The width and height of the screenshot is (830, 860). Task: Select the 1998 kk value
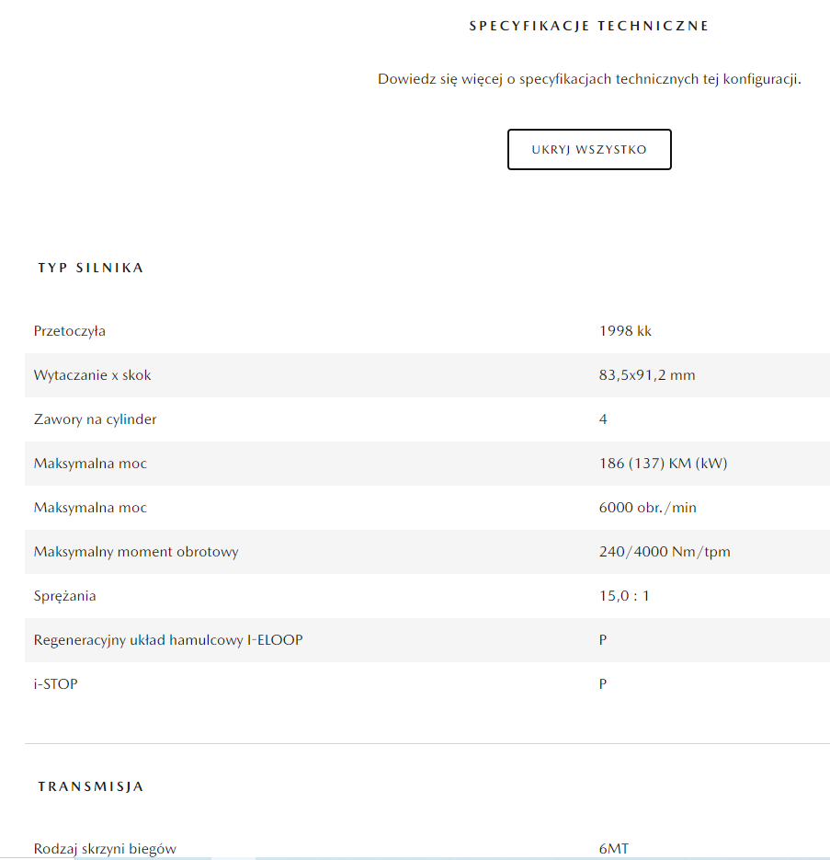[625, 331]
